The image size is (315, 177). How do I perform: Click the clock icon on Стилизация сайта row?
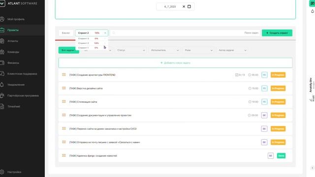(250, 102)
